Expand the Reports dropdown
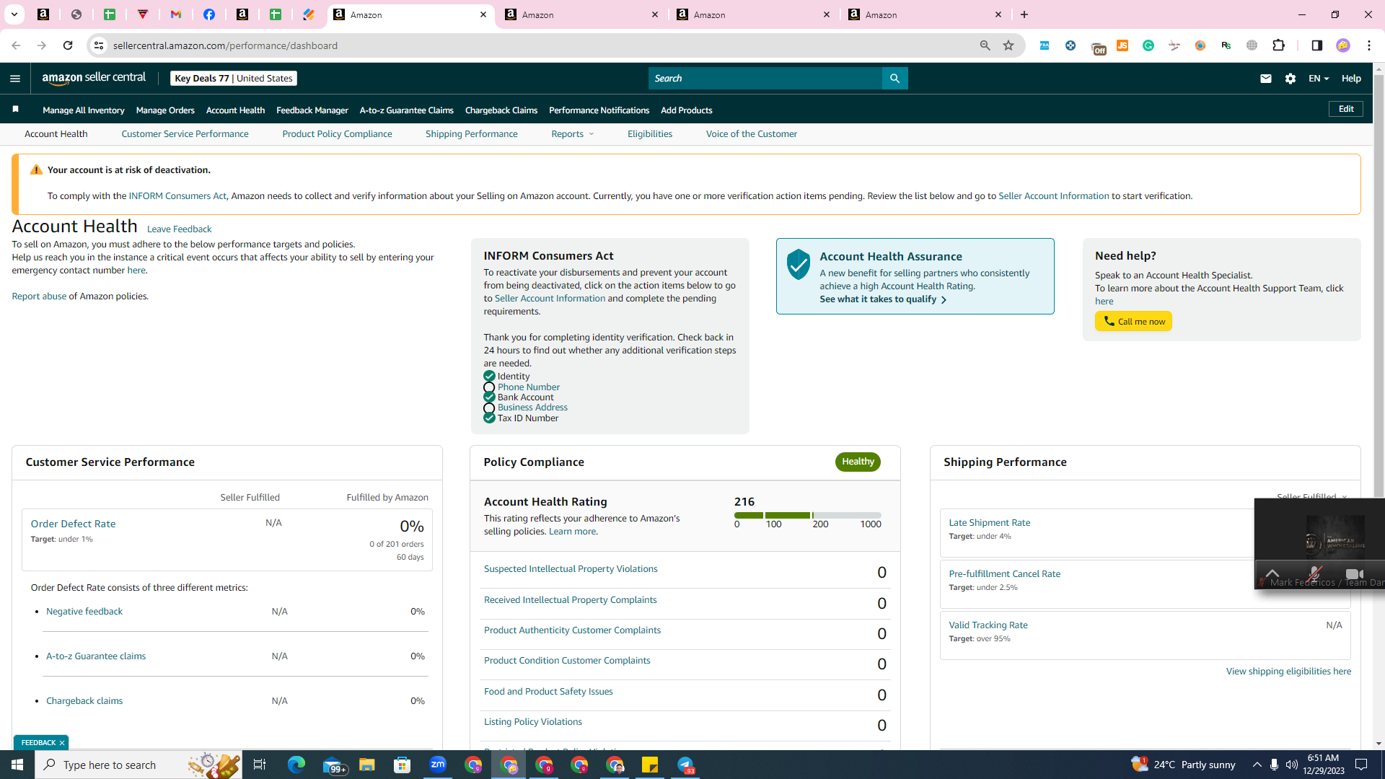Screen dimensions: 1385x779 point(573,134)
